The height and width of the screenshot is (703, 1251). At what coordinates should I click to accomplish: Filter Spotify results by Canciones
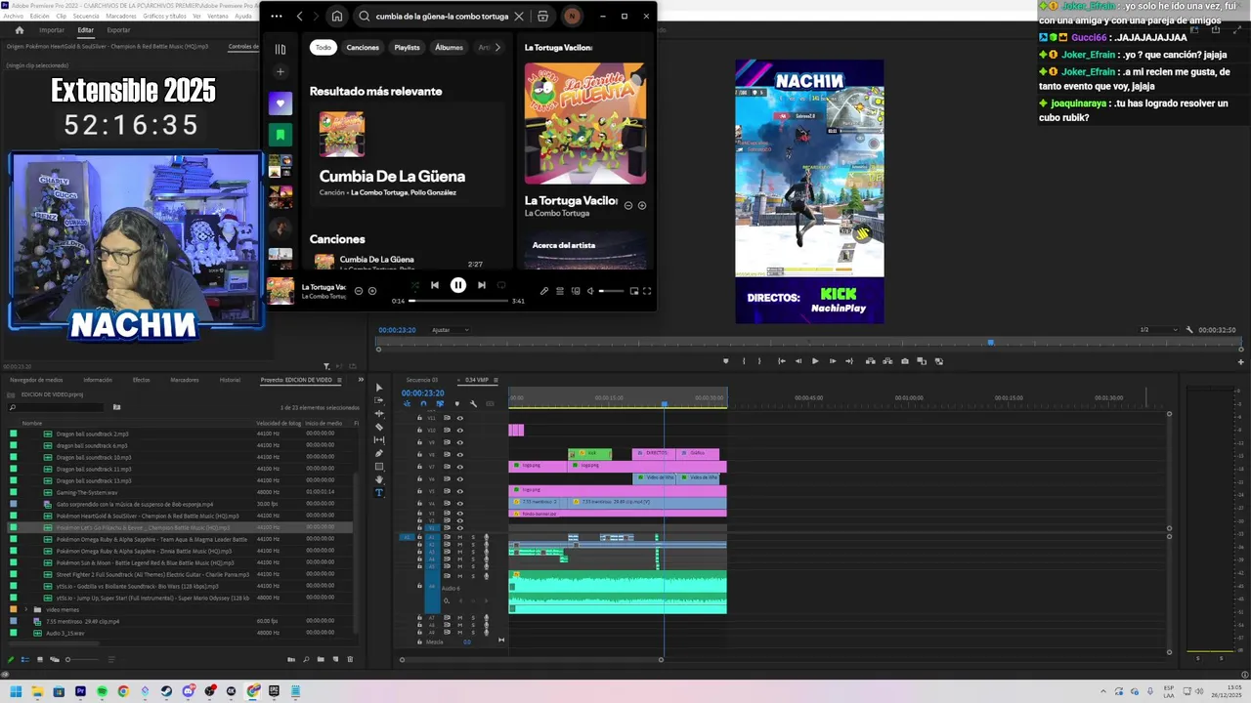[363, 47]
